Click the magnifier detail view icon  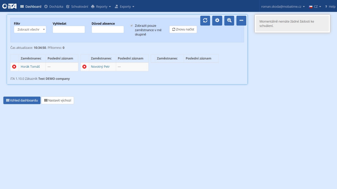point(229,20)
